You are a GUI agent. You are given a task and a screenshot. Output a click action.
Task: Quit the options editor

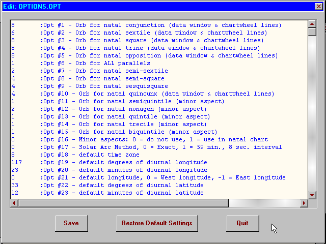point(242,223)
